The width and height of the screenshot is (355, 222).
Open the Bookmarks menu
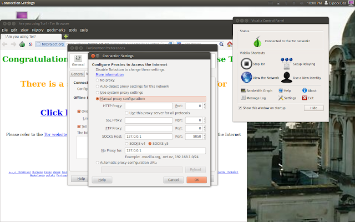tap(56, 30)
